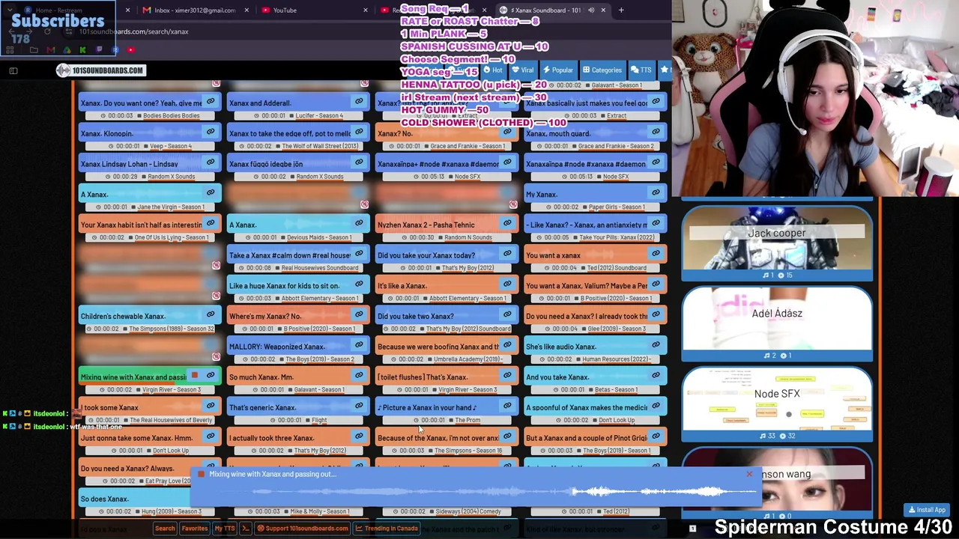The width and height of the screenshot is (959, 539).
Task: Close the audio player bar
Action: click(748, 474)
